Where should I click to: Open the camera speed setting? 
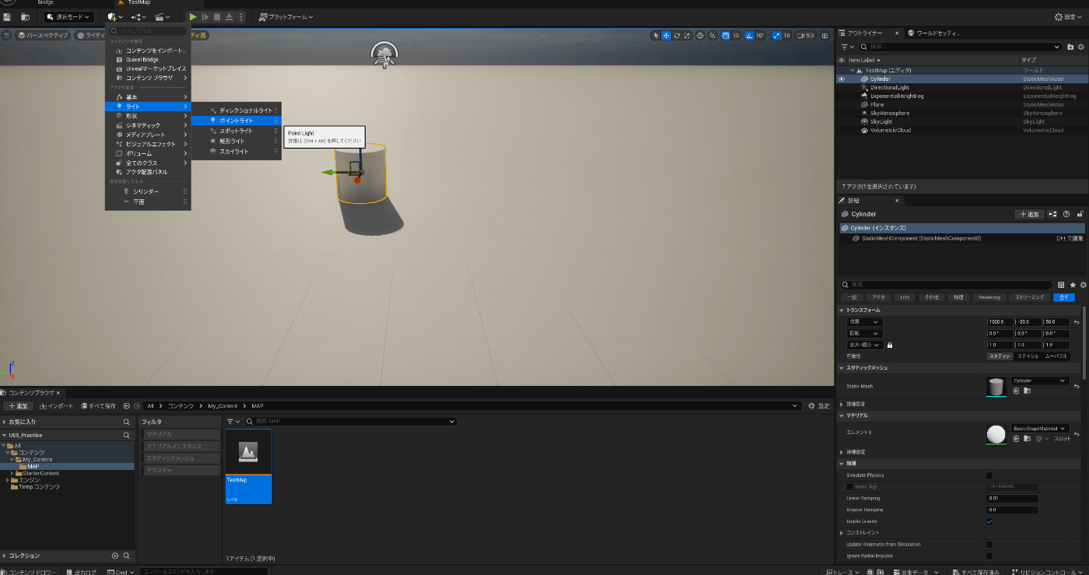pos(806,35)
